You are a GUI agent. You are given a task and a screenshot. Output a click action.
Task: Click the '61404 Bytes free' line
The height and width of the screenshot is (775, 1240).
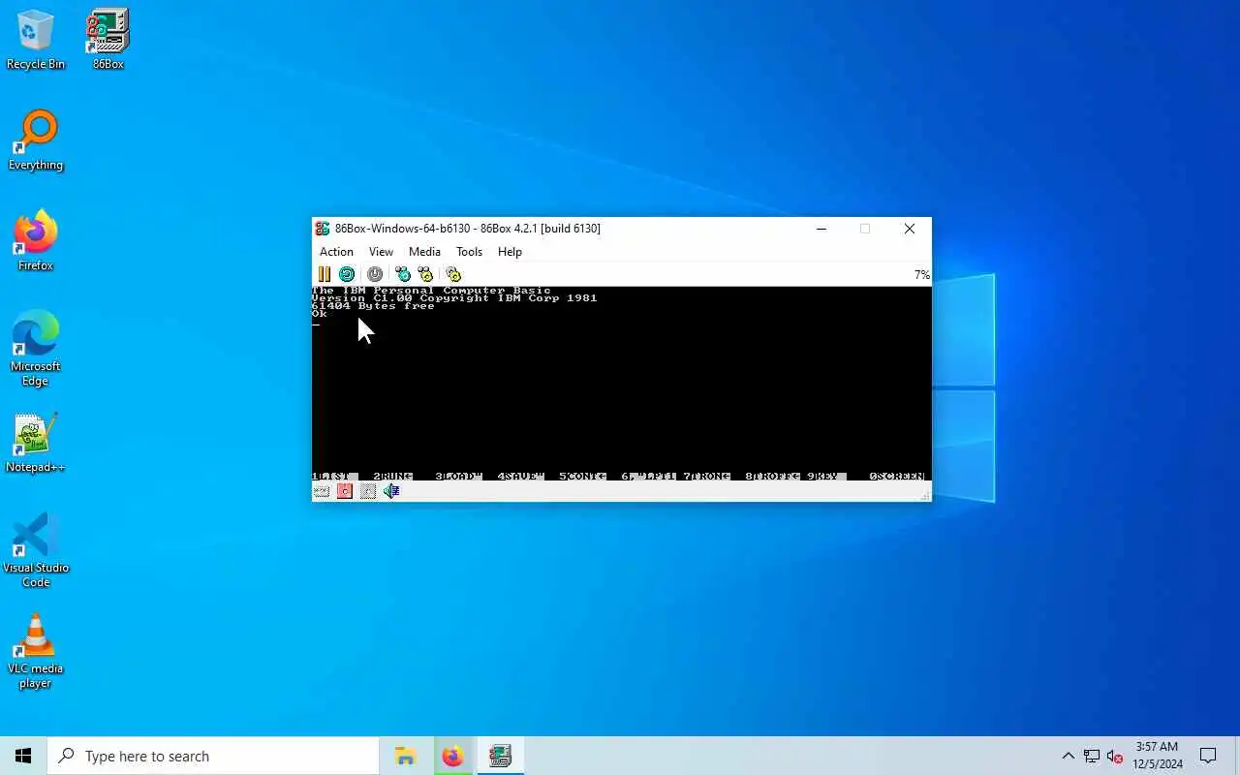pos(373,306)
